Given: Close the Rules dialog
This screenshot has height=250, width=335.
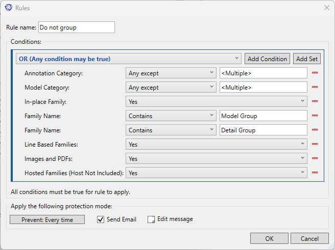Looking at the screenshot, I should click(x=327, y=8).
